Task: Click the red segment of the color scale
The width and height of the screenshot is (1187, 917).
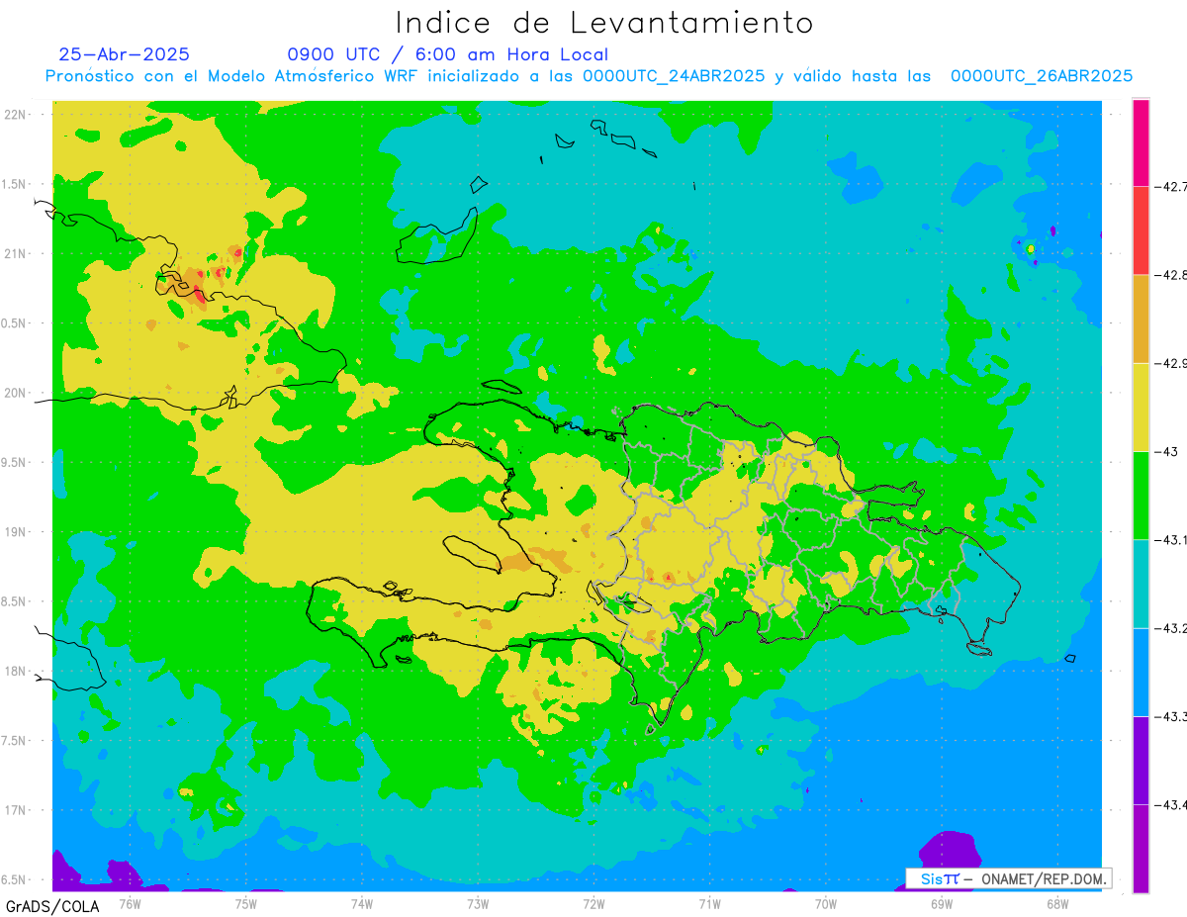Action: tap(1141, 229)
